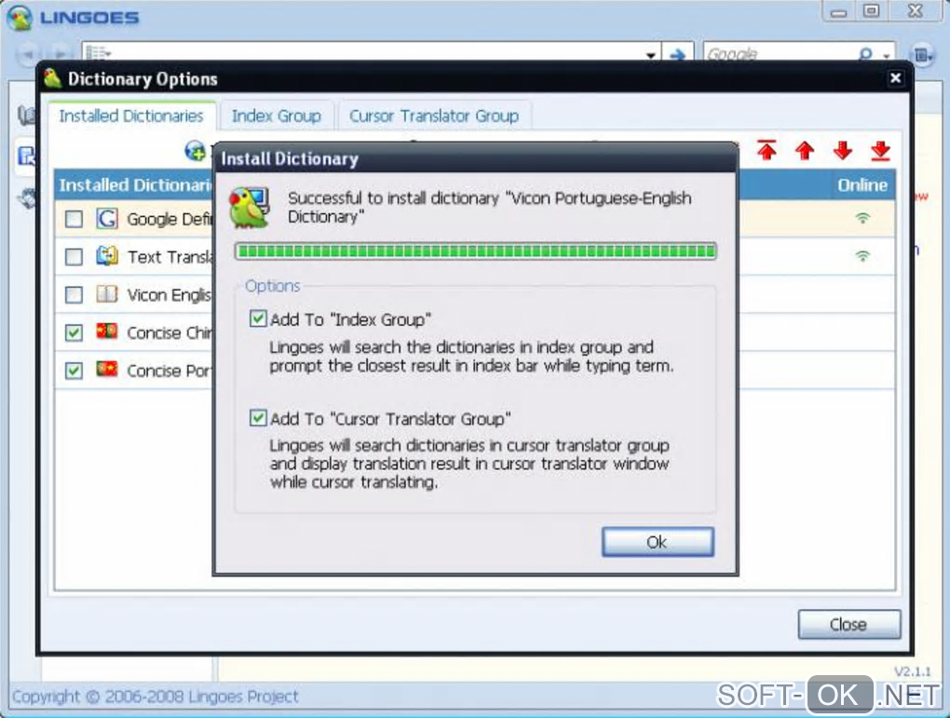Close the Dictionary Options dialog via Close button

[x=848, y=624]
